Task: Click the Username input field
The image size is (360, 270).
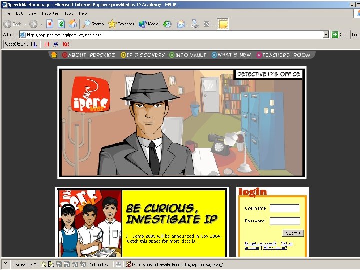Action: point(284,208)
